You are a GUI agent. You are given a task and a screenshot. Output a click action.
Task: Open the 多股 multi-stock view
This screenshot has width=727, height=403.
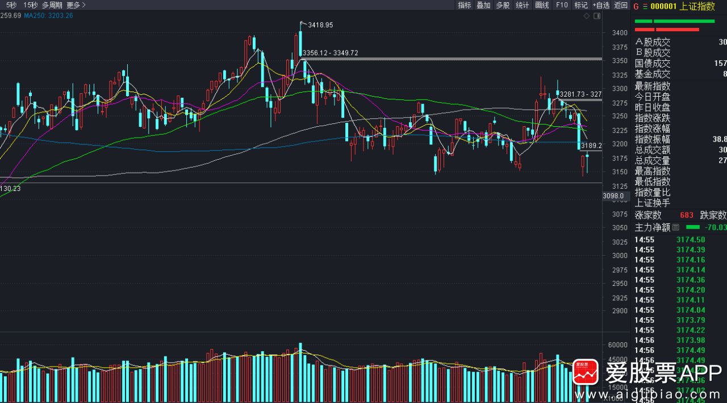tap(503, 5)
